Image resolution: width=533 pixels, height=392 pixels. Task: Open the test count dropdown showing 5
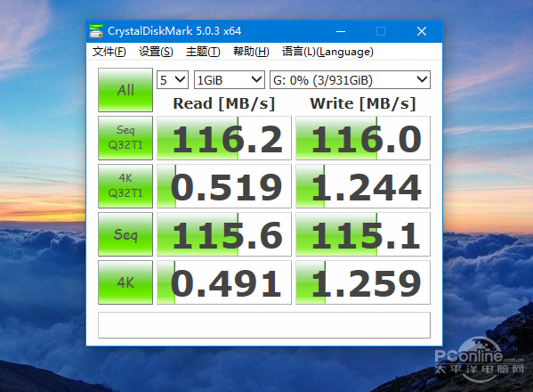tap(173, 80)
